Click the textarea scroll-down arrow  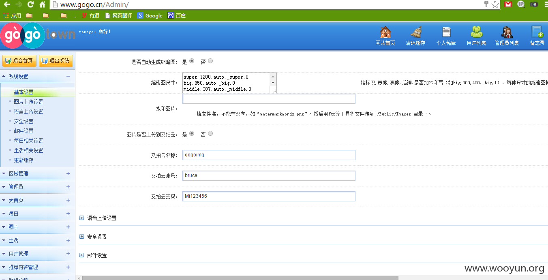click(273, 83)
